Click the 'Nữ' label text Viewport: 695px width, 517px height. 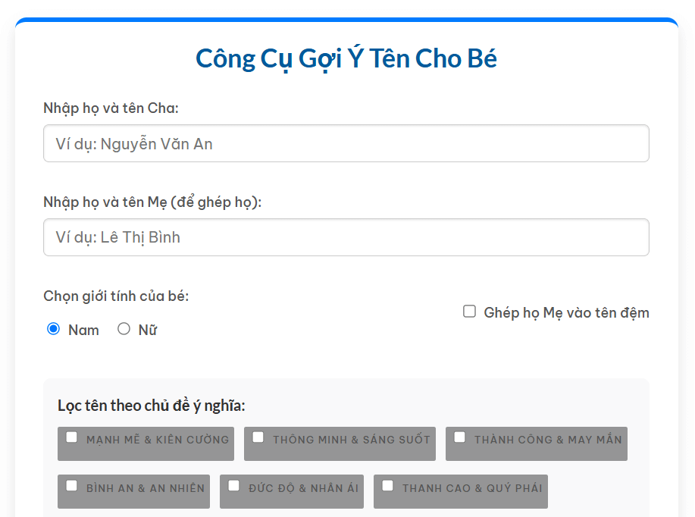(147, 330)
